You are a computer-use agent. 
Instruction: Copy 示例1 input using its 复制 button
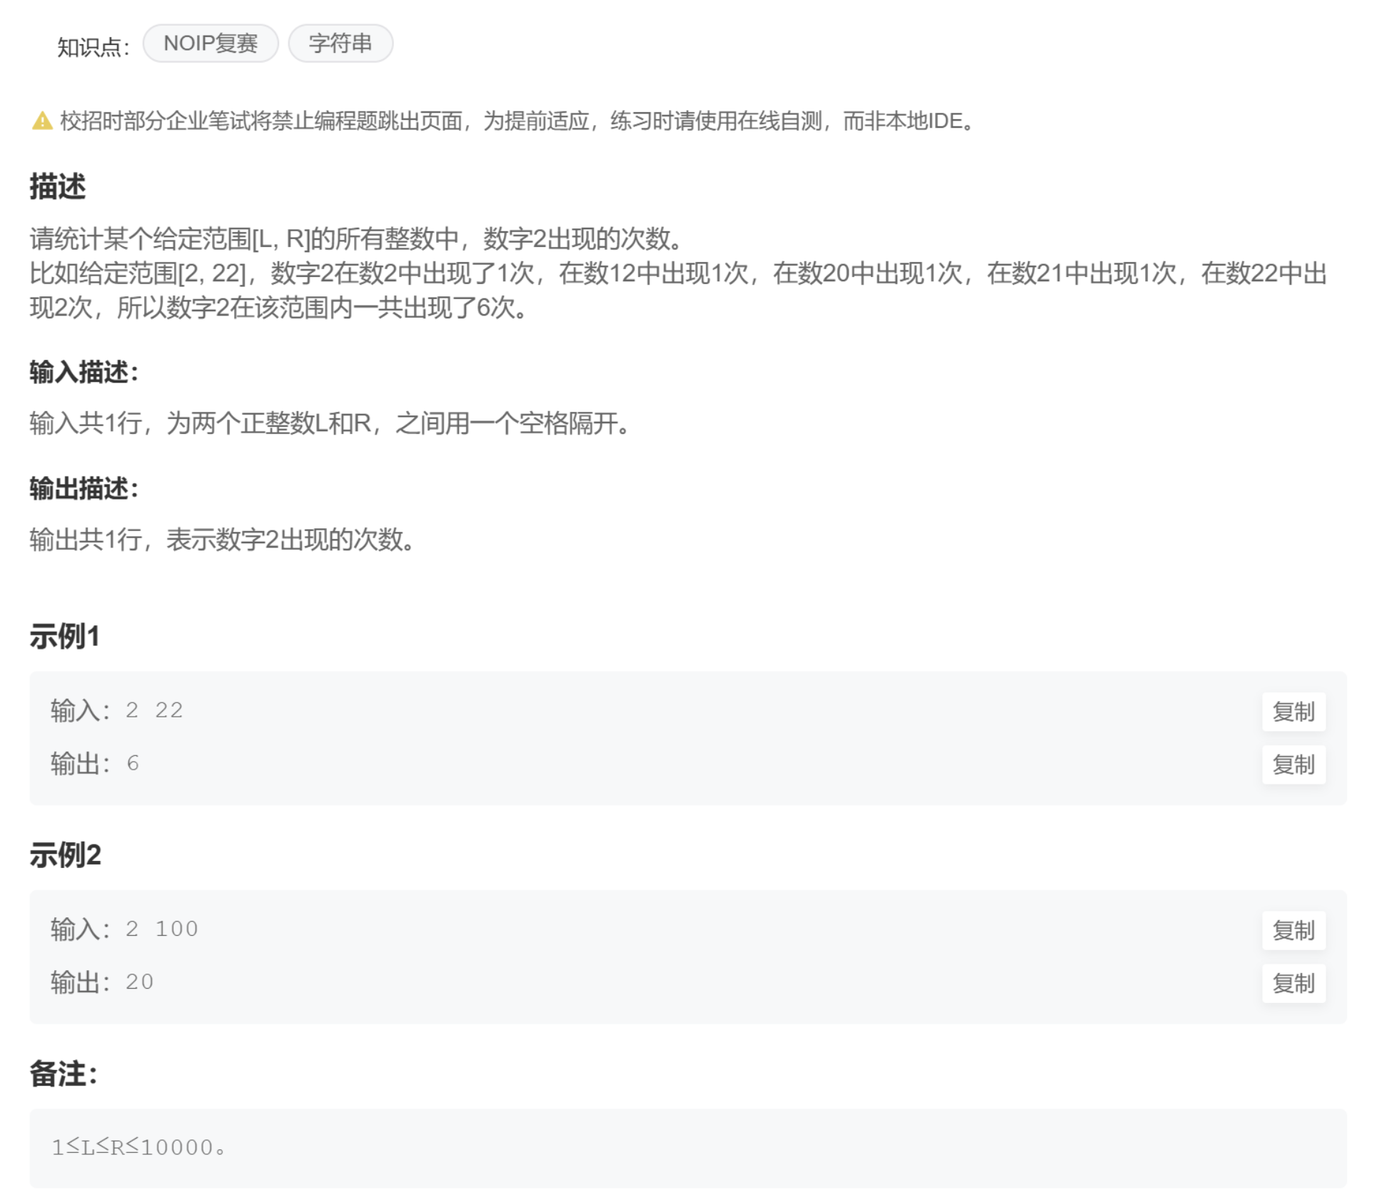[x=1293, y=712]
